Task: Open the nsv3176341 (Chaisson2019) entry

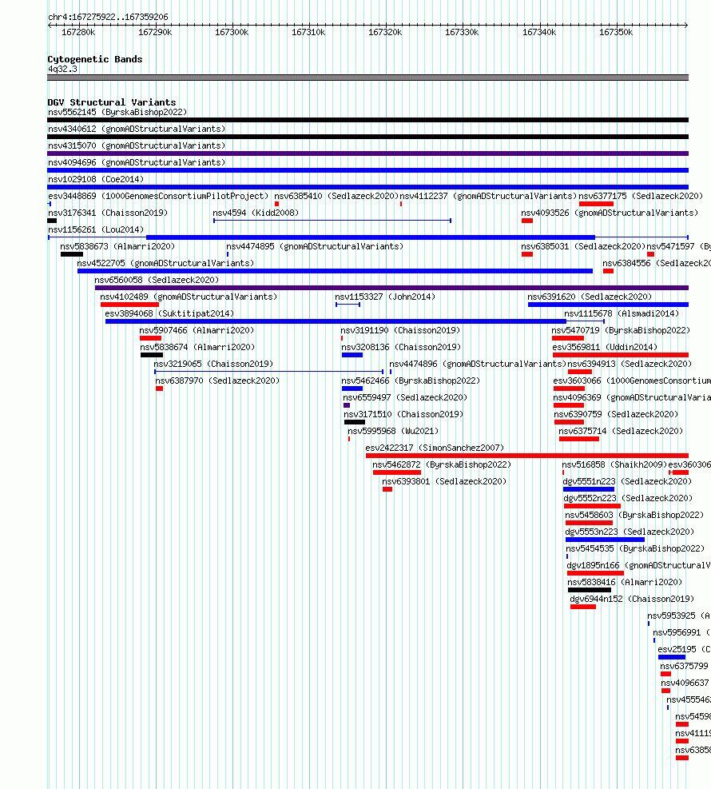Action: pos(108,213)
